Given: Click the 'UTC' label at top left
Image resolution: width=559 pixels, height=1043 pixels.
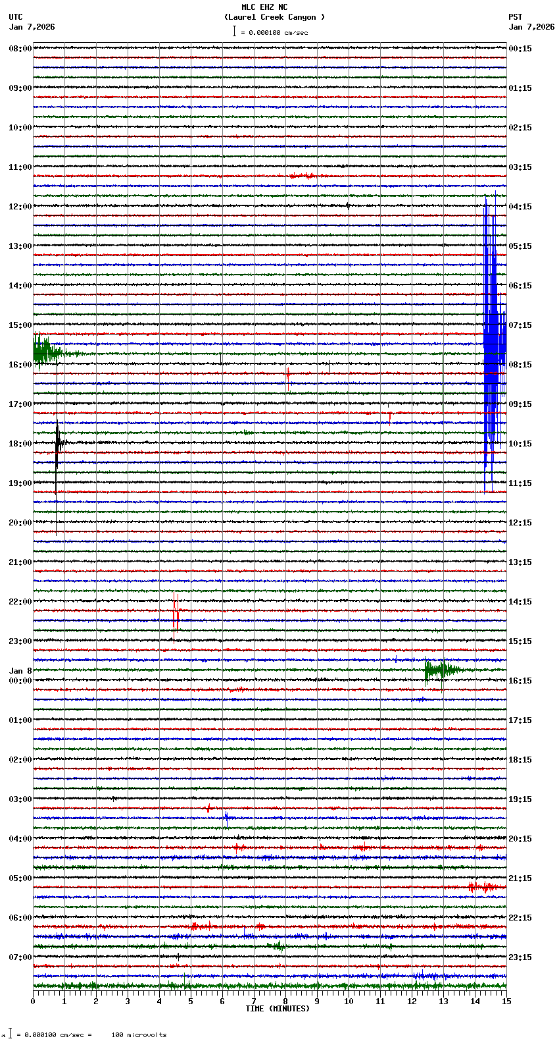Looking at the screenshot, I should 16,17.
